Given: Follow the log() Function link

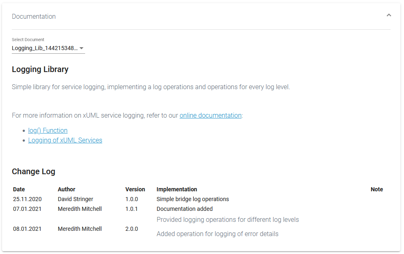Looking at the screenshot, I should tap(48, 130).
